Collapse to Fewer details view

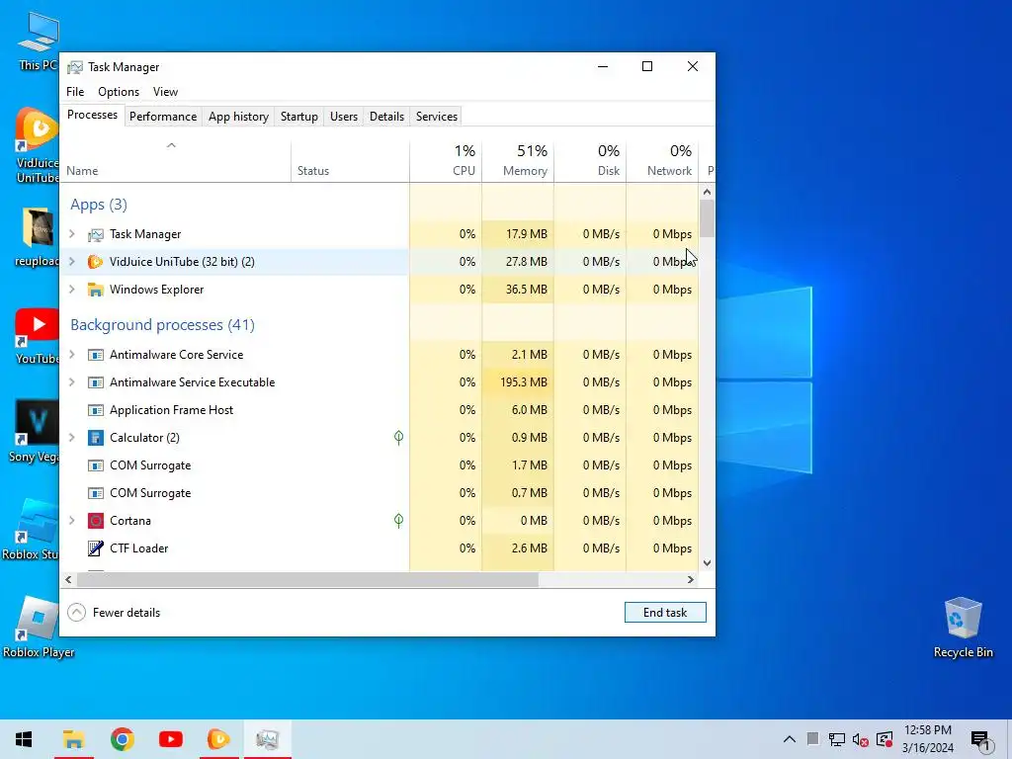(115, 613)
